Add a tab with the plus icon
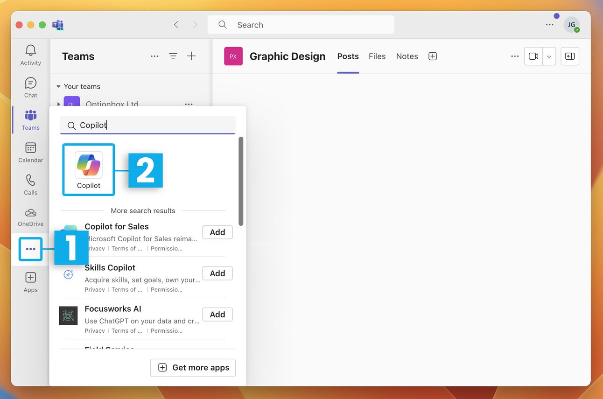603x399 pixels. tap(433, 56)
